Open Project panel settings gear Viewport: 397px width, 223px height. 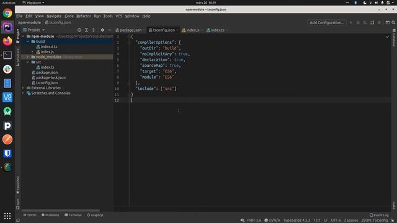(x=102, y=30)
